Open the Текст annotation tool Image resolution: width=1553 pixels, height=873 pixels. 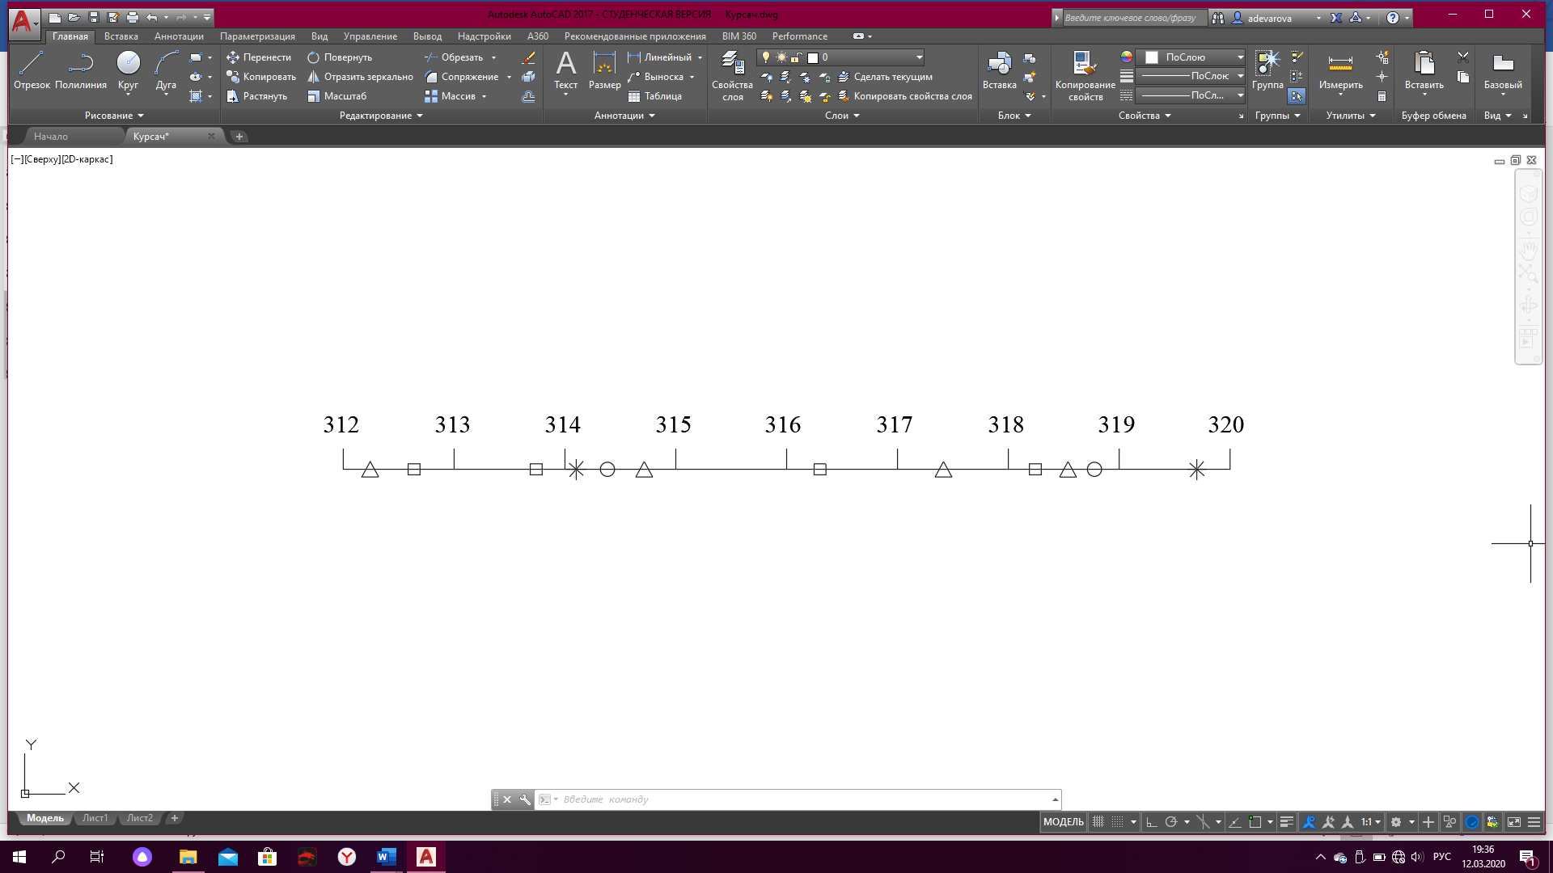pyautogui.click(x=565, y=70)
